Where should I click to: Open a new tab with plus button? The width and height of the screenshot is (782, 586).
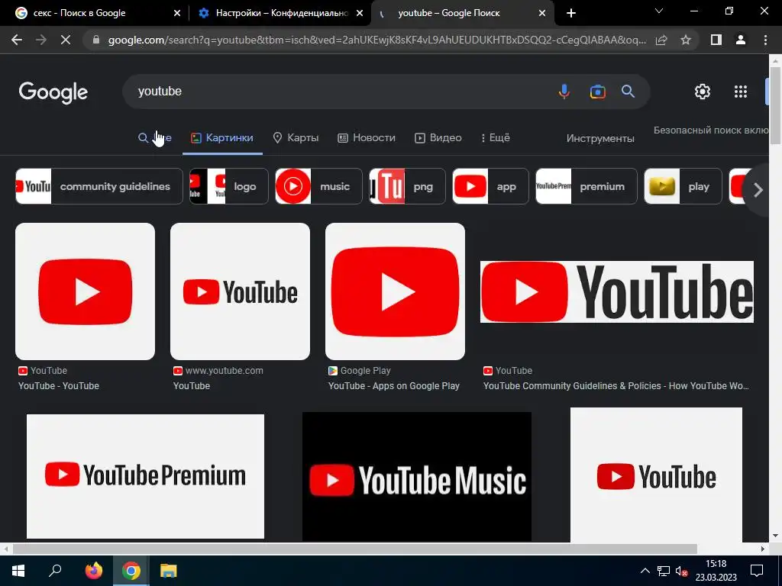coord(571,13)
